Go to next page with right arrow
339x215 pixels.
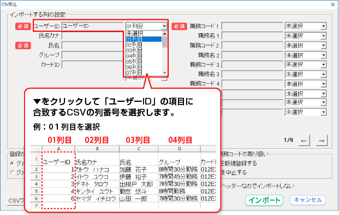[x=322, y=141]
